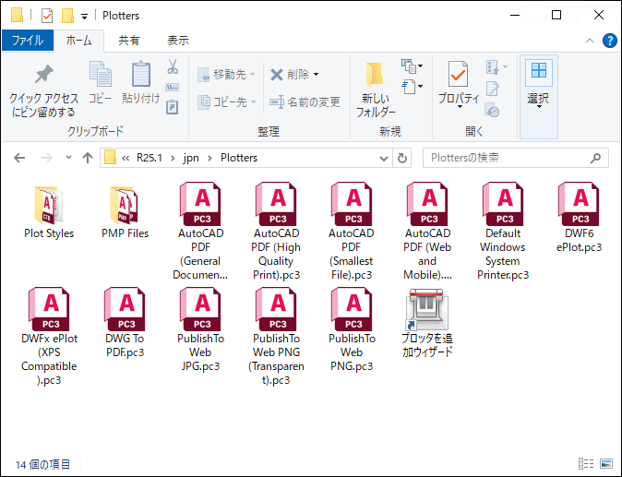Select DWFx ePlot (XPS Compatible).pc3
Viewport: 622px width, 477px height.
pyautogui.click(x=49, y=337)
